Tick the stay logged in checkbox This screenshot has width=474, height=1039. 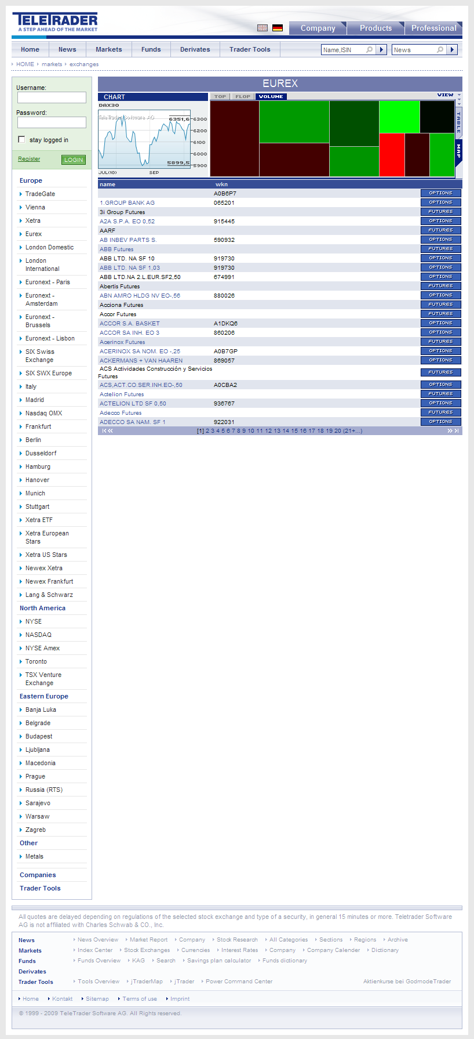(x=21, y=139)
